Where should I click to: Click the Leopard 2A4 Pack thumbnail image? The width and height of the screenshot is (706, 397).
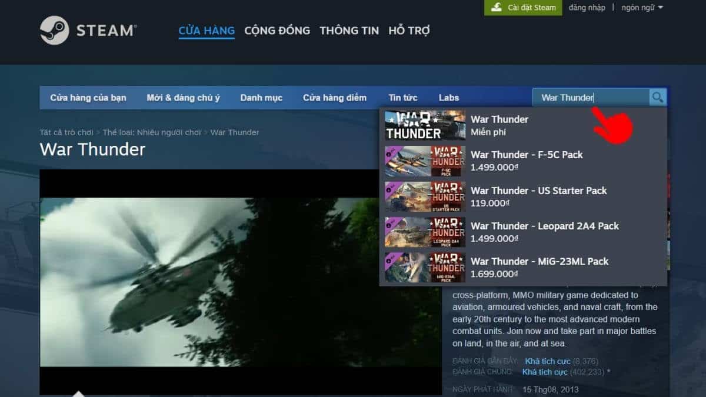pos(425,232)
